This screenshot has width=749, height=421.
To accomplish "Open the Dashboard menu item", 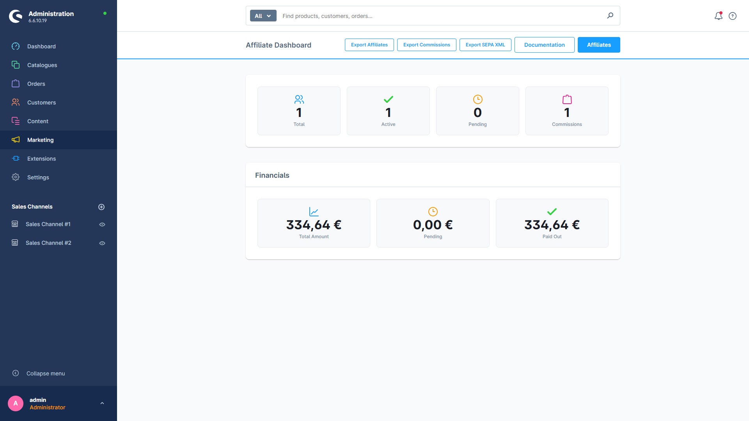I will pyautogui.click(x=59, y=46).
